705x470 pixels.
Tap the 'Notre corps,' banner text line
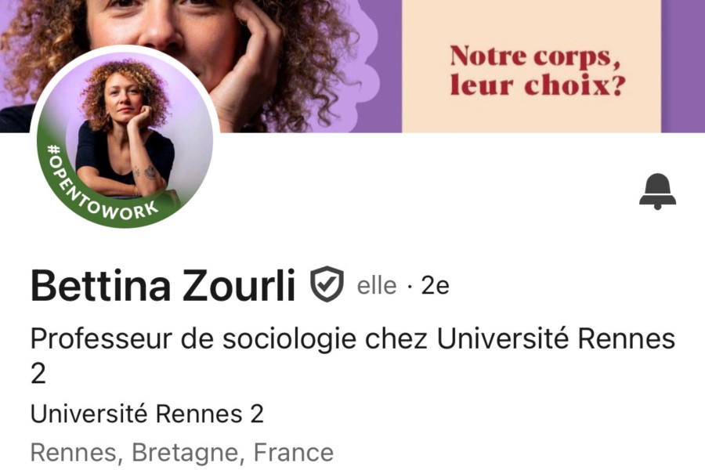tap(535, 56)
